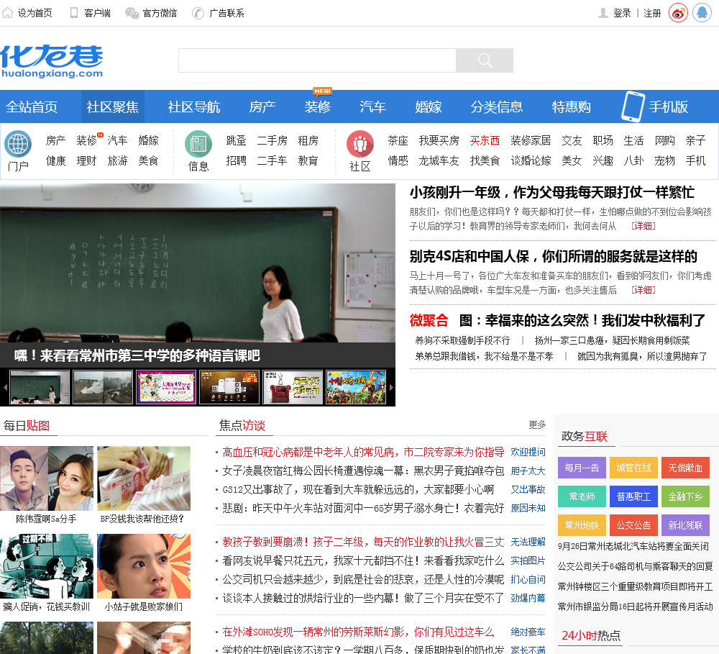Click the 登录 link
The width and height of the screenshot is (719, 654).
[x=622, y=13]
